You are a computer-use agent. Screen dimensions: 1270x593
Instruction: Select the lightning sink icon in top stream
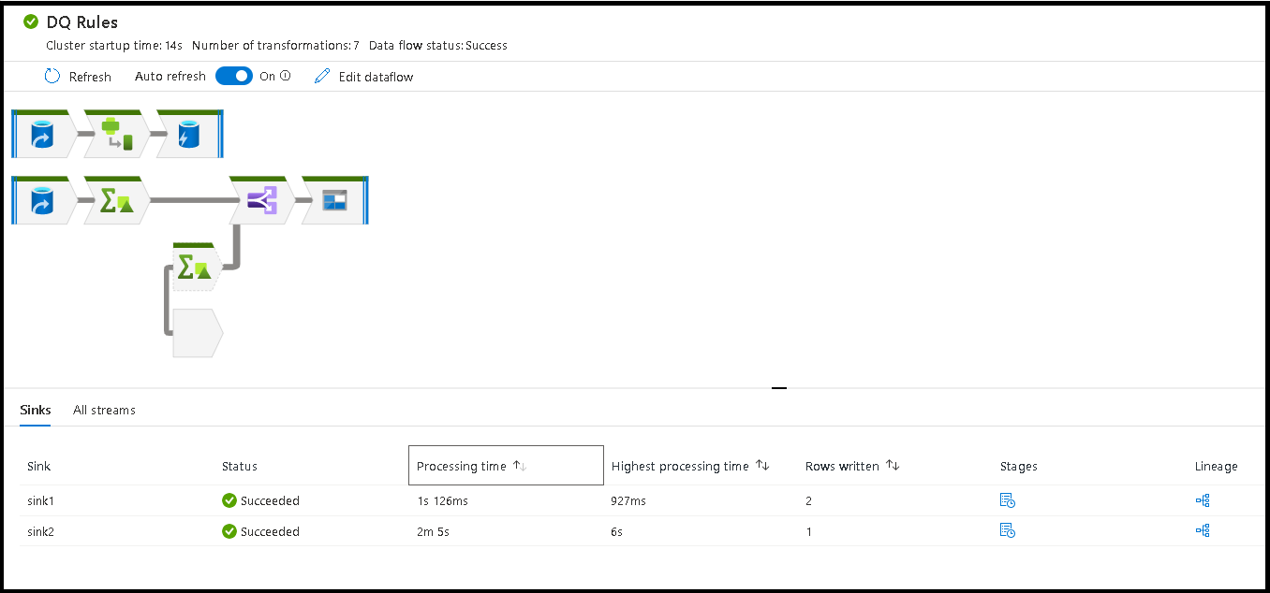click(x=186, y=133)
